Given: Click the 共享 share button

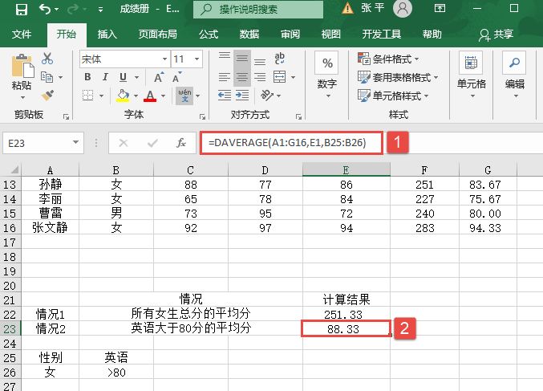Looking at the screenshot, I should [x=496, y=35].
